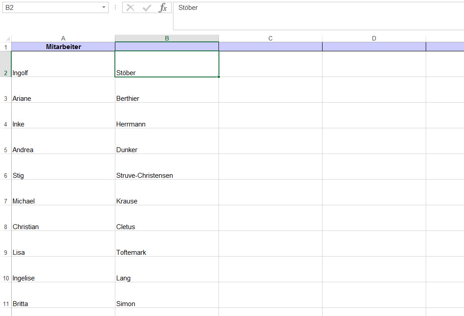Select the cell with Christian

pos(63,227)
